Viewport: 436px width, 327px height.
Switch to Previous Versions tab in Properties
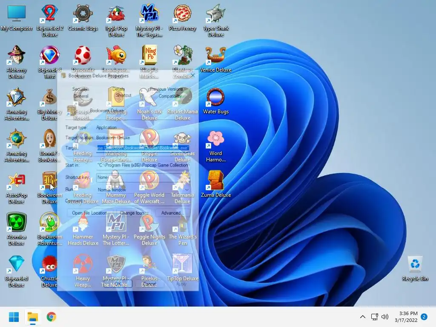point(166,89)
